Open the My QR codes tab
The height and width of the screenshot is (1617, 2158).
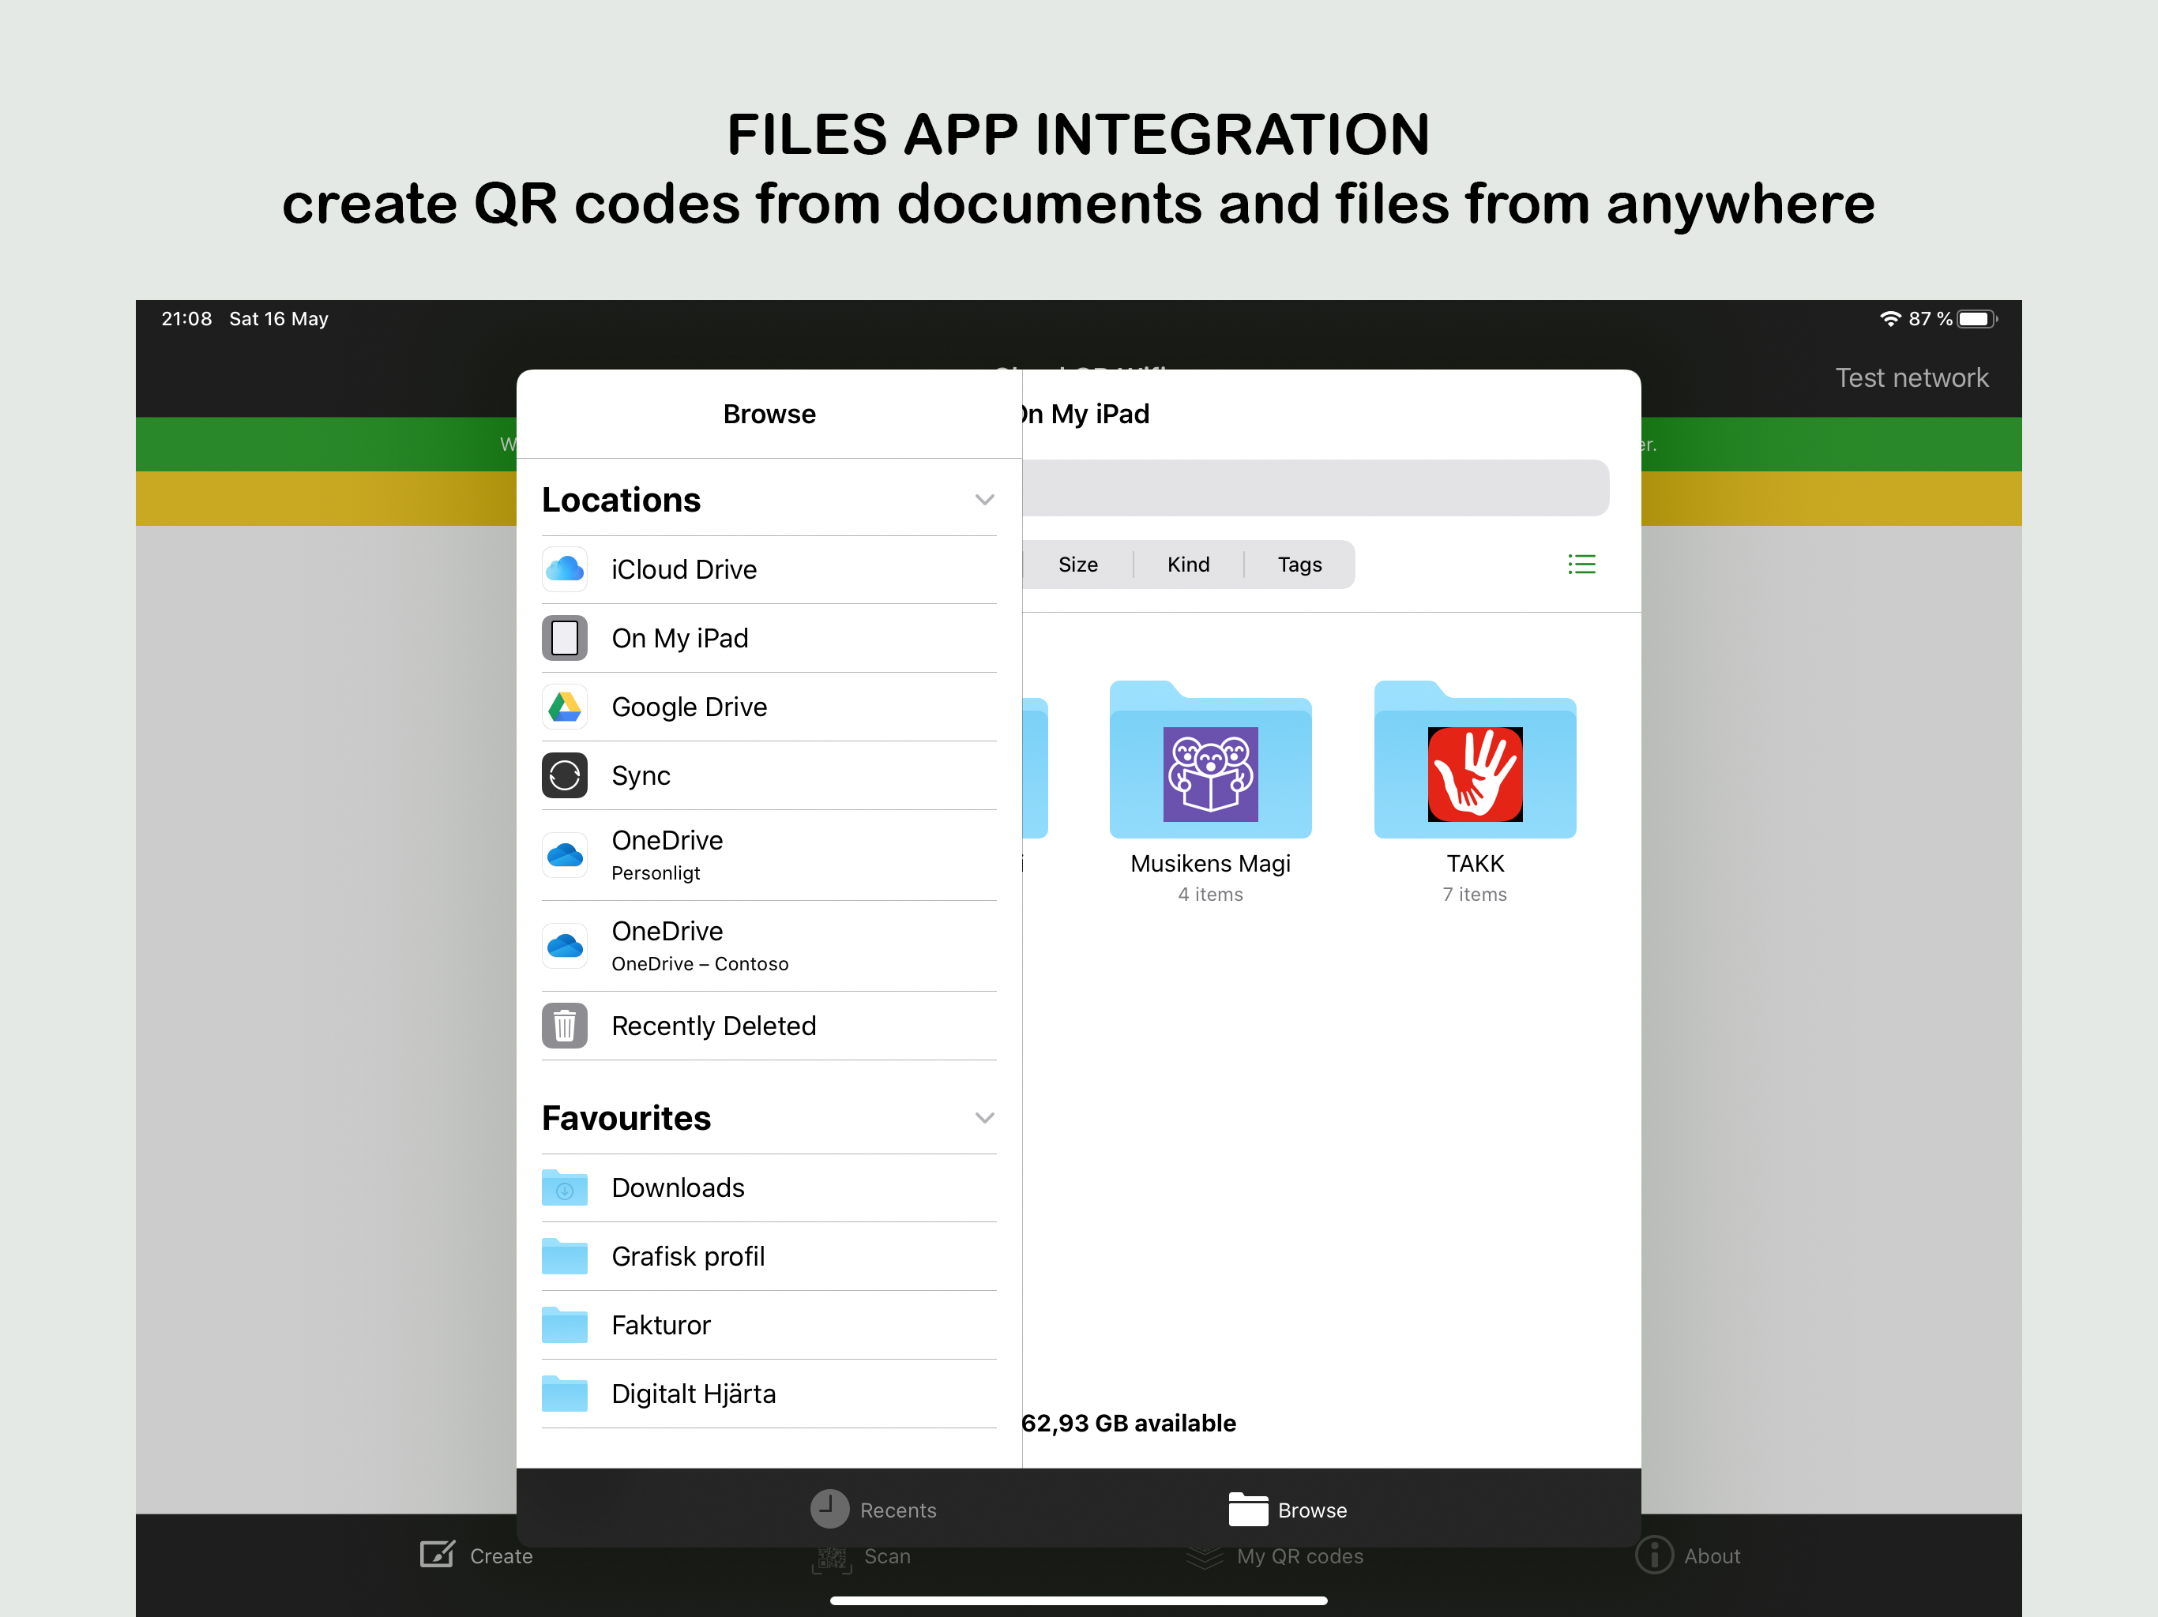(x=1275, y=1556)
